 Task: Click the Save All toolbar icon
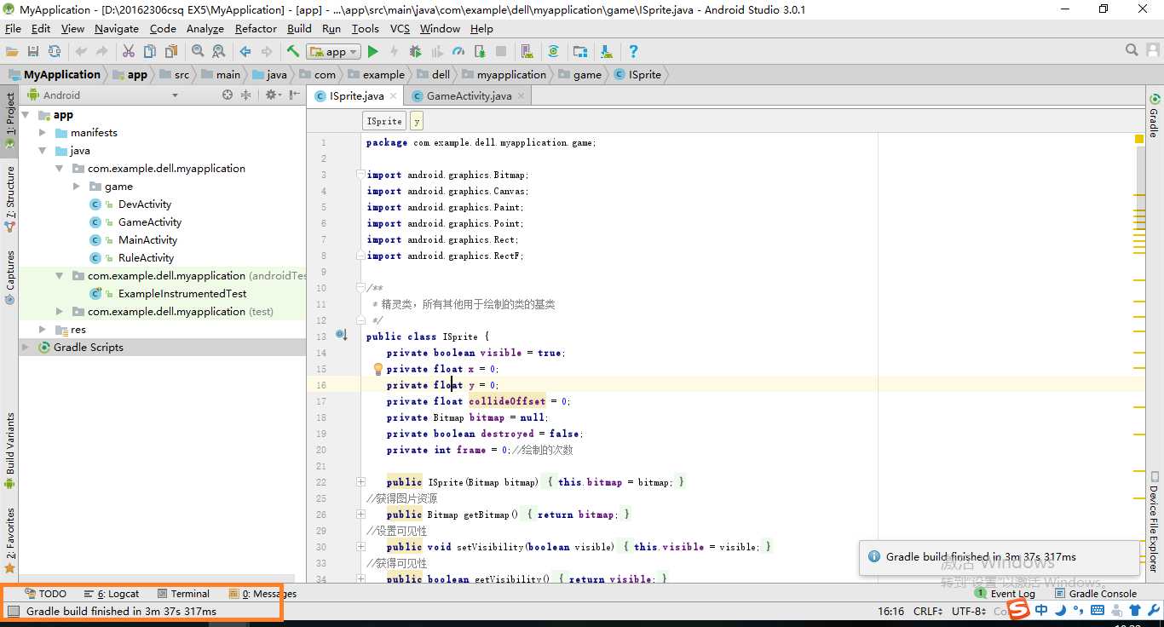(33, 52)
